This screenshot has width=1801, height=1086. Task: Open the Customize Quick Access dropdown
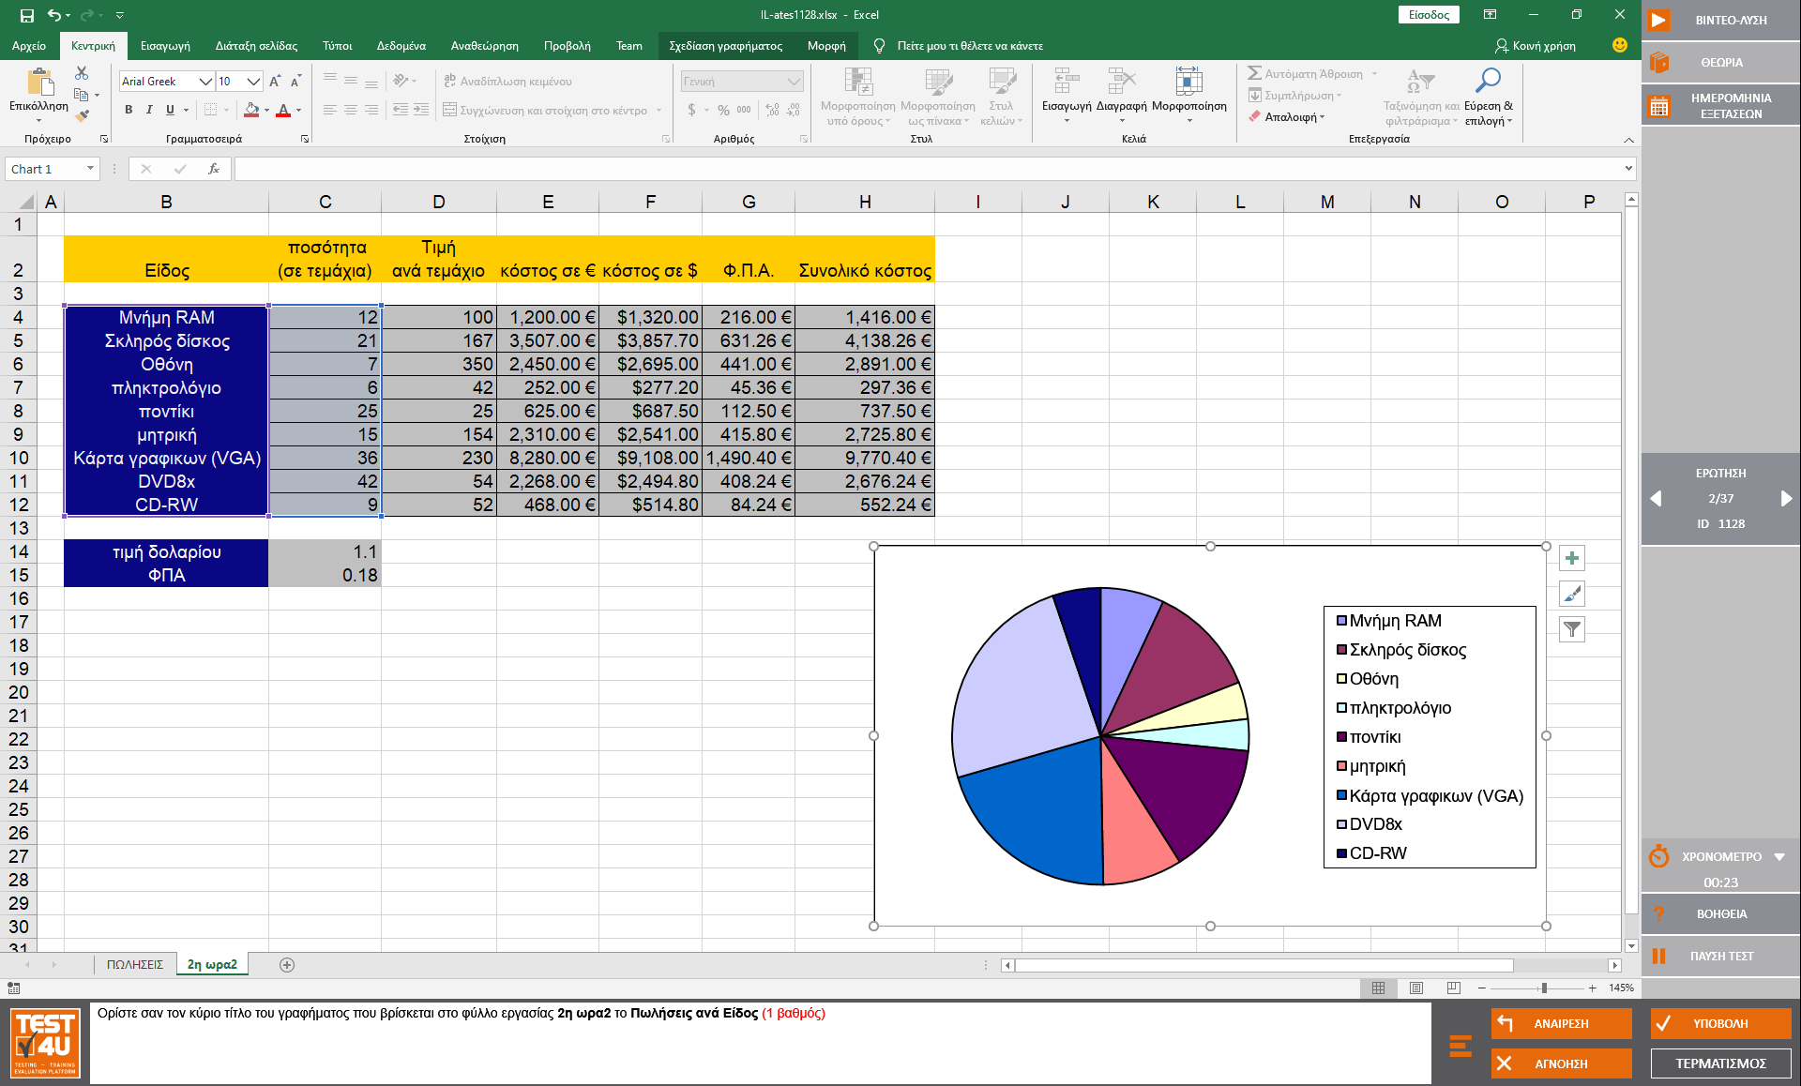tap(119, 15)
